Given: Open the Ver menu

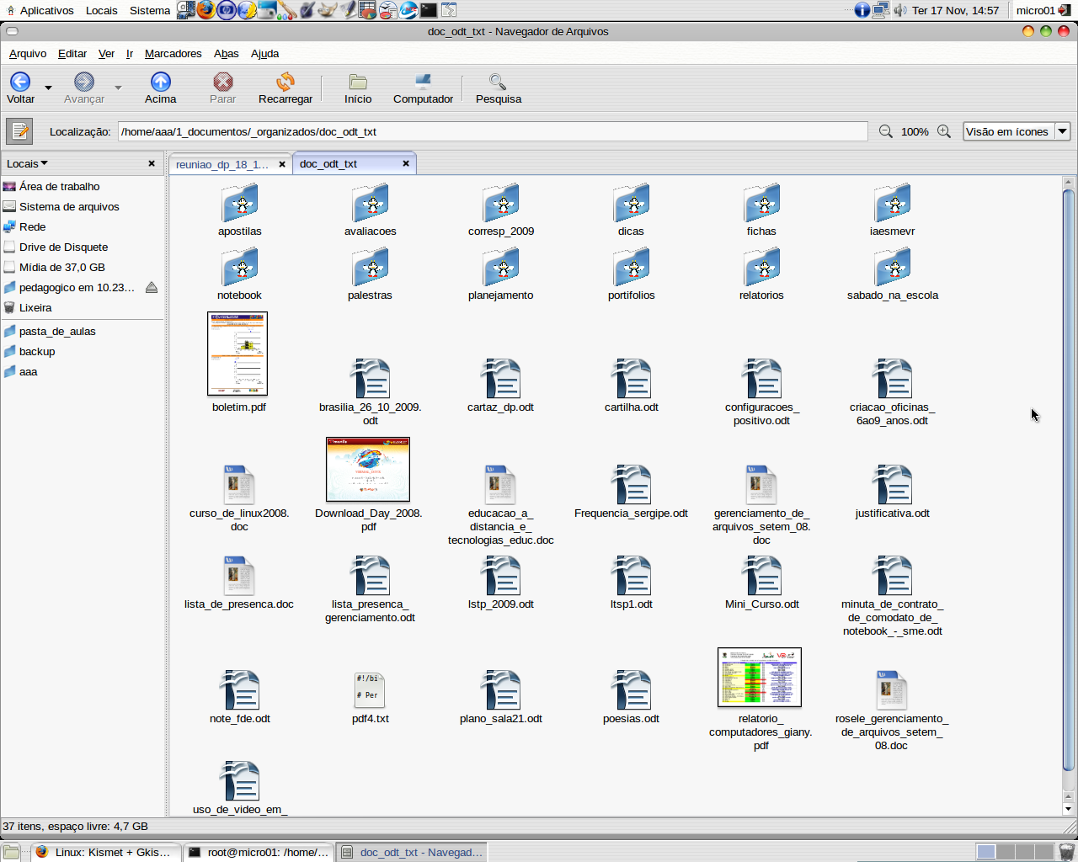Looking at the screenshot, I should [x=106, y=53].
